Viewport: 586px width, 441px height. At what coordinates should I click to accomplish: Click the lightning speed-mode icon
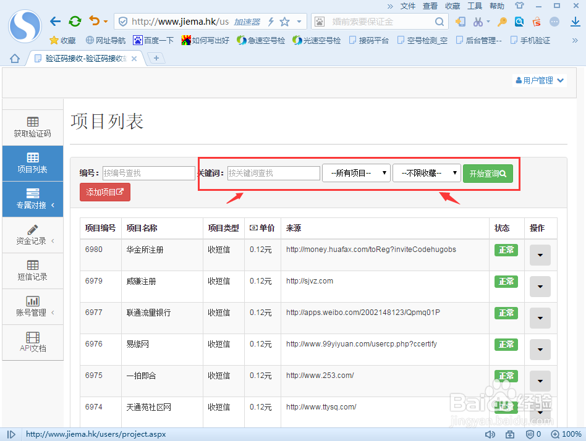point(271,22)
